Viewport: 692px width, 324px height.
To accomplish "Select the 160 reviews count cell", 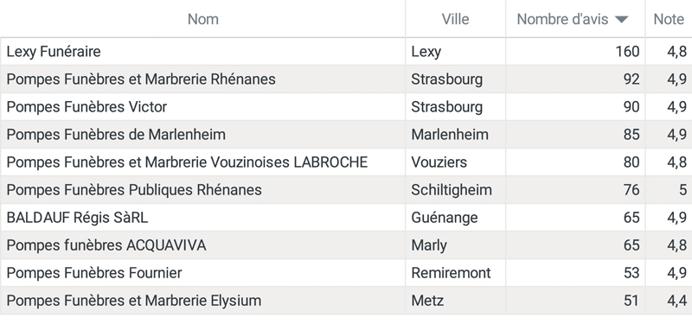I will click(575, 52).
